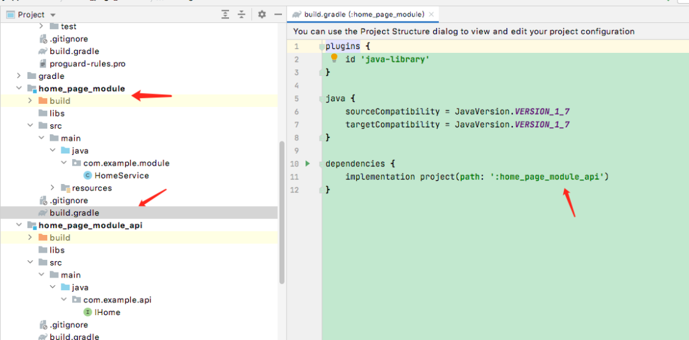Expand the build folder under home_page_module
689x340 pixels.
coord(31,101)
